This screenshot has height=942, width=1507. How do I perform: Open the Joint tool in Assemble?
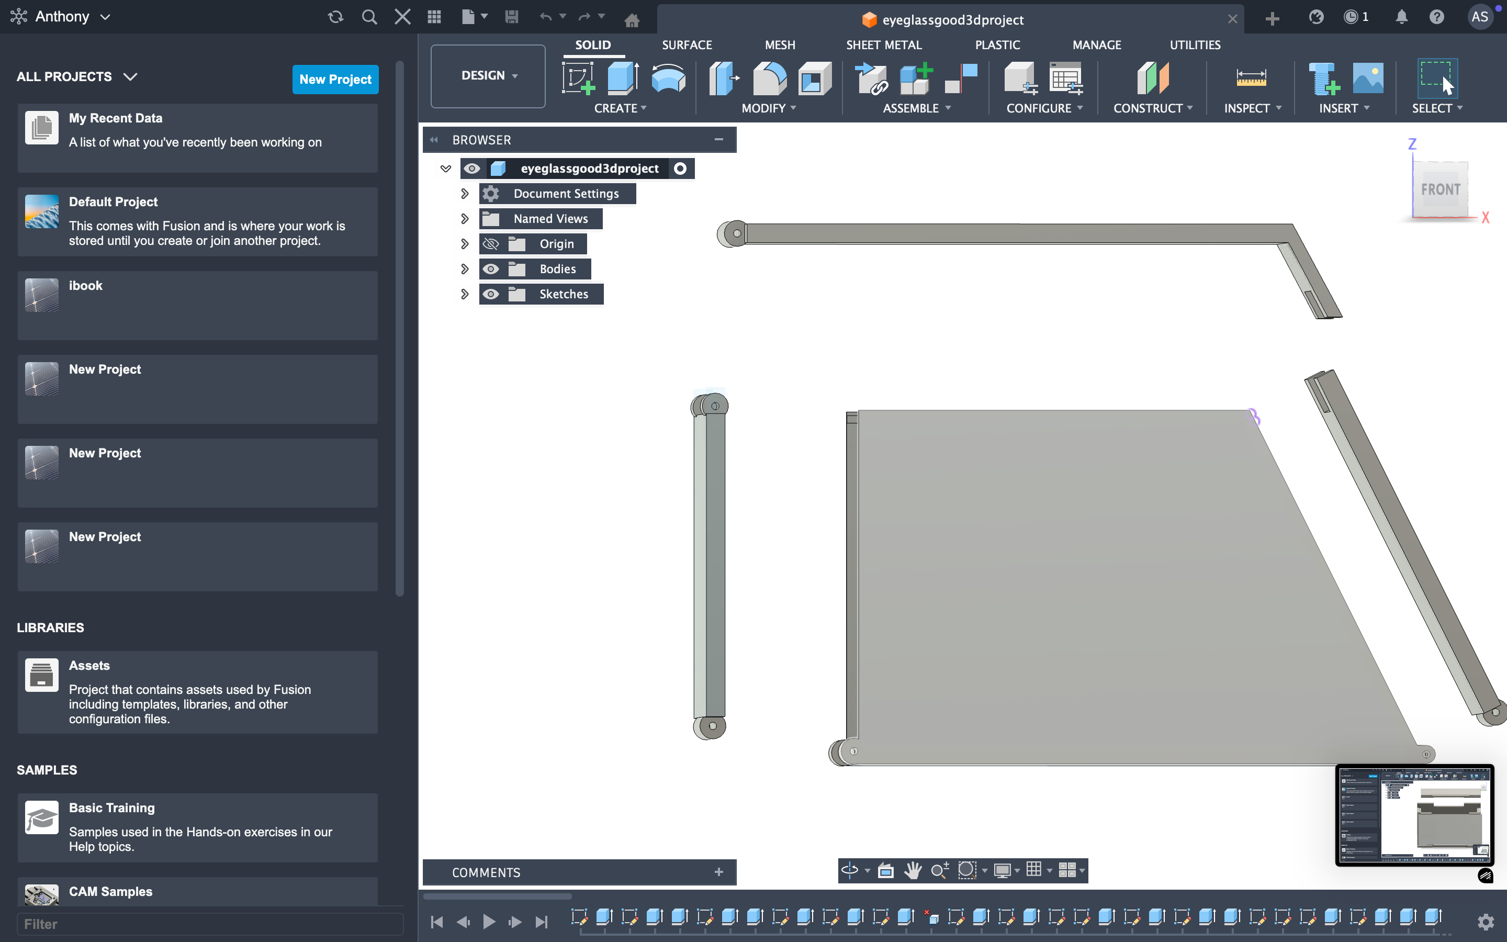point(871,78)
